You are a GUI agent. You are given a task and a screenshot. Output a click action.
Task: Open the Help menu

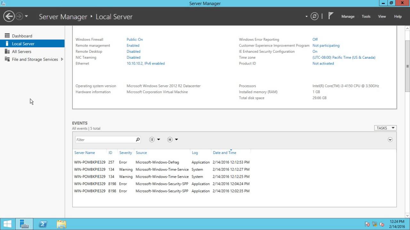click(x=398, y=16)
